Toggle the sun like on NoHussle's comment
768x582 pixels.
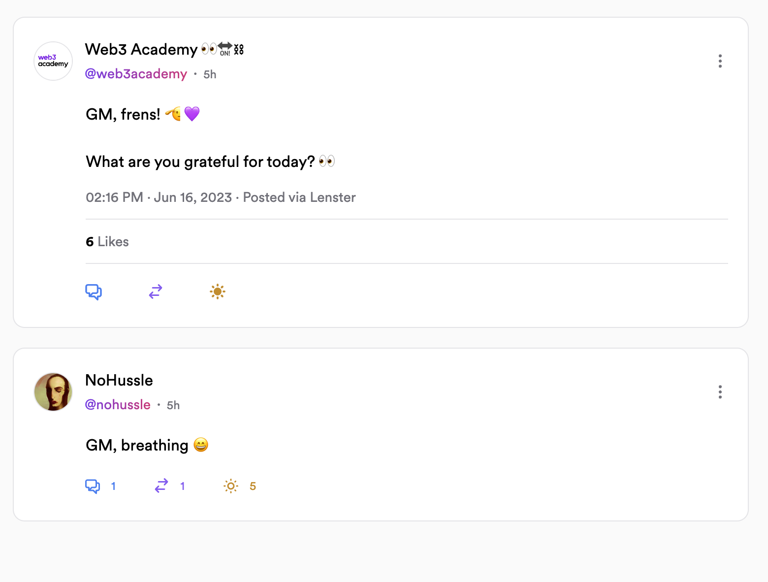click(231, 486)
